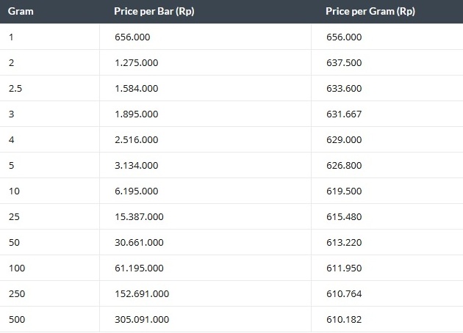Select bar price 30.661.000
Viewport: 463px width, 333px height.
coord(139,242)
